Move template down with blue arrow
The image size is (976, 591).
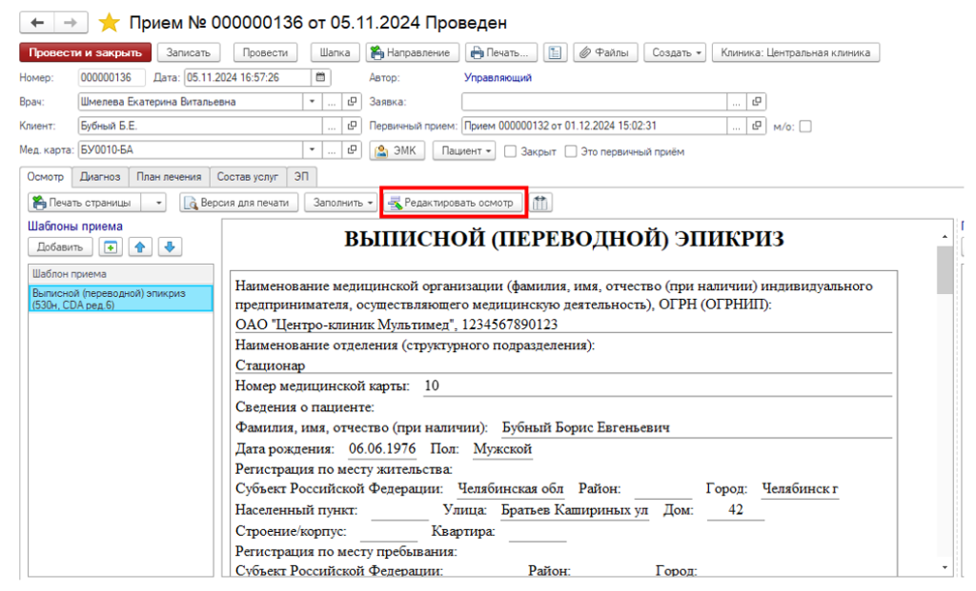tap(170, 247)
